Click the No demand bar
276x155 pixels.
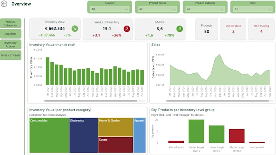tap(257, 142)
